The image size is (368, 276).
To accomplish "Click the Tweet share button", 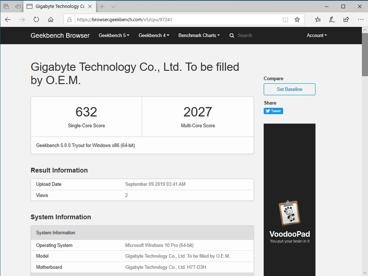I will [273, 111].
